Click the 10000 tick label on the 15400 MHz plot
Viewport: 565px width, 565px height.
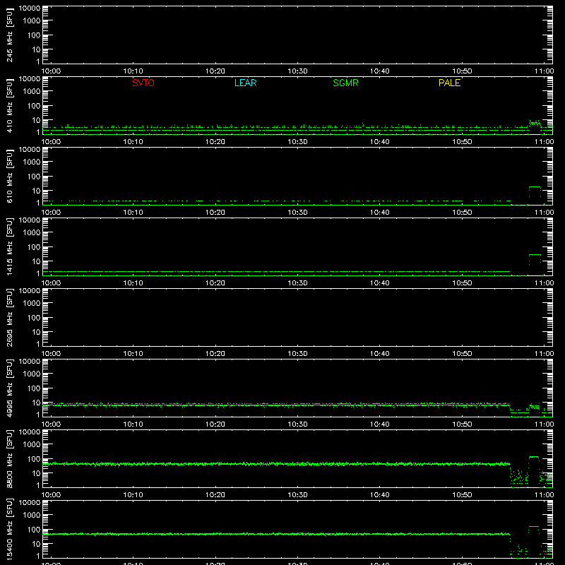point(30,503)
